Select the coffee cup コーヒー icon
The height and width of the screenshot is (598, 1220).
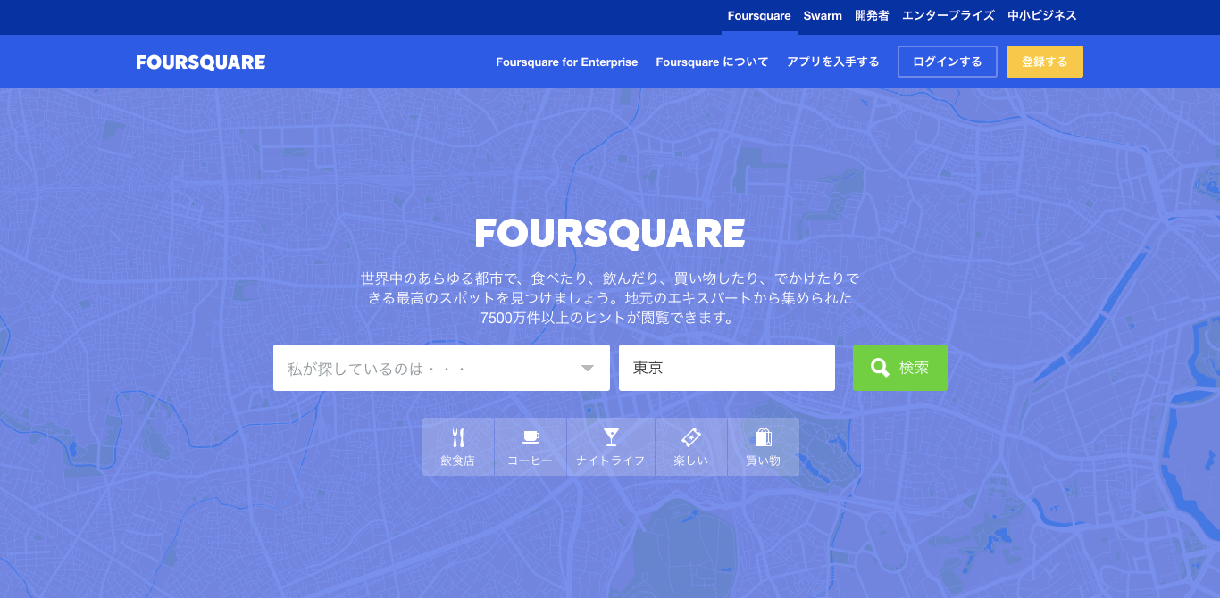click(x=531, y=438)
